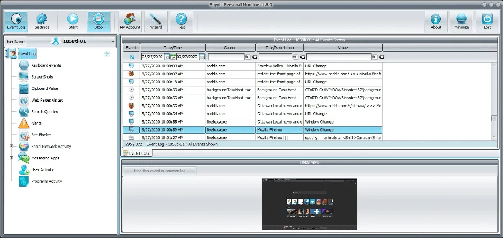Click the Stop monitoring button

pyautogui.click(x=99, y=21)
